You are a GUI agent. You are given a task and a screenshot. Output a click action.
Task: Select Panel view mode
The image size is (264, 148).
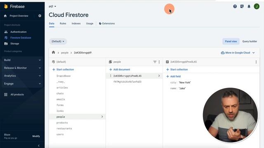click(231, 42)
